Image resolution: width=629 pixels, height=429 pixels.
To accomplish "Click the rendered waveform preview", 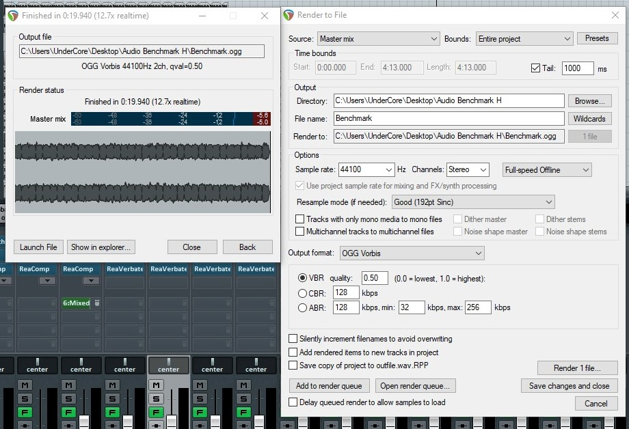I will point(143,172).
